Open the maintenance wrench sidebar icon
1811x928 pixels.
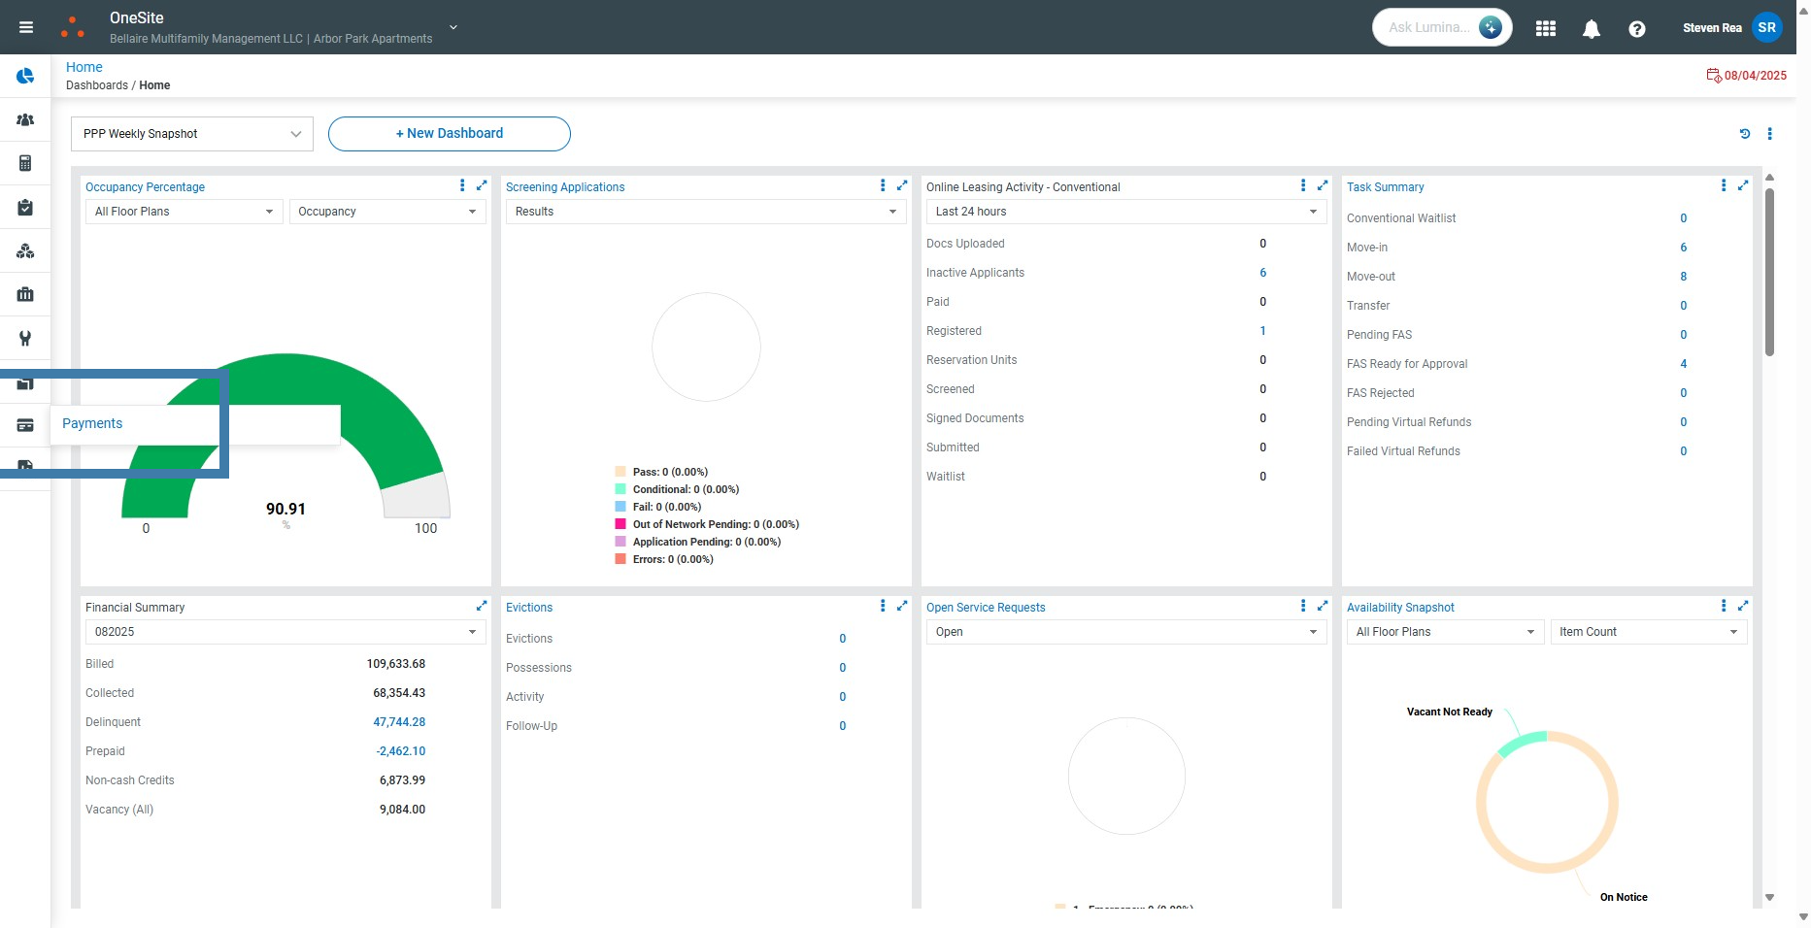pyautogui.click(x=25, y=338)
